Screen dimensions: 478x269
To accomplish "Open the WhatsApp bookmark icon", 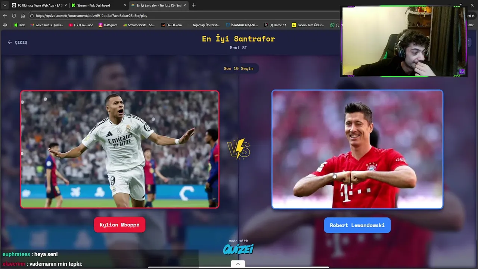I will [332, 25].
